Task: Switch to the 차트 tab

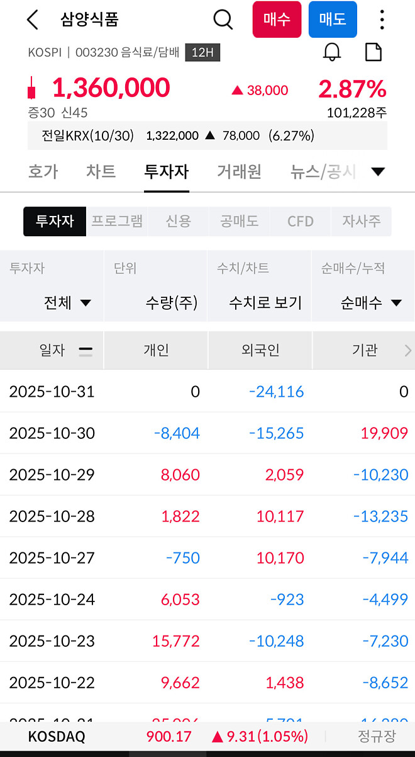Action: pos(101,171)
